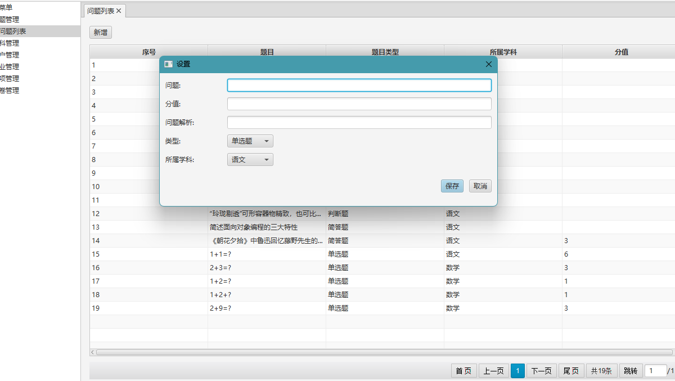
Task: Select 问题列表 in the sidebar menu
Action: click(x=13, y=32)
